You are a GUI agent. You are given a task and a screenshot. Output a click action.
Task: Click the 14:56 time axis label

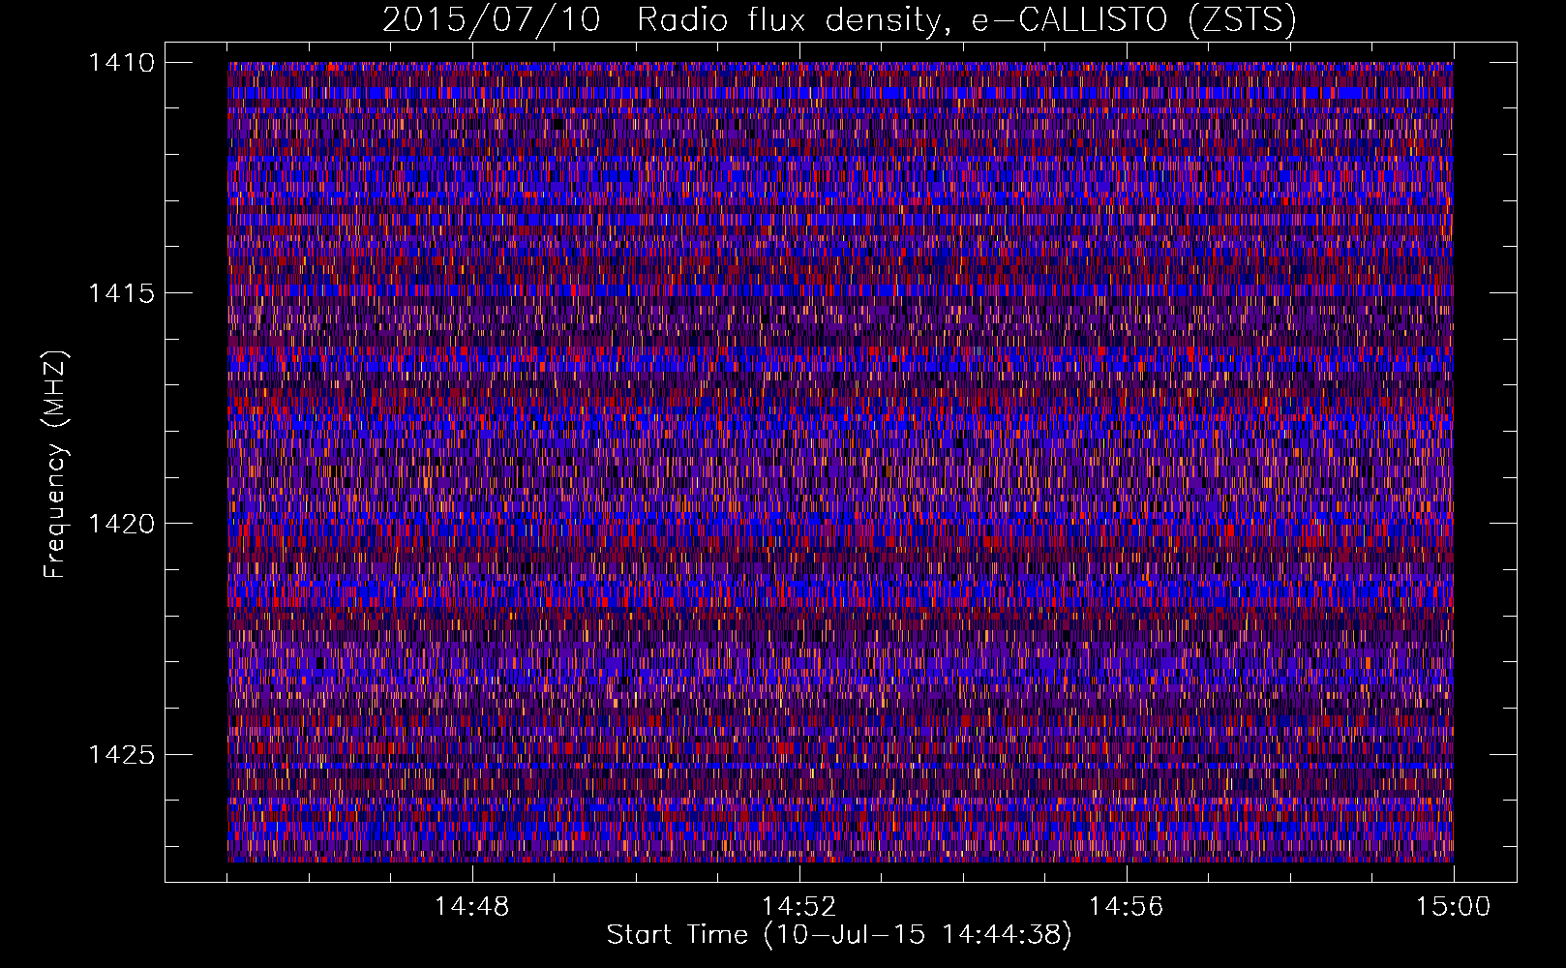tap(1126, 907)
